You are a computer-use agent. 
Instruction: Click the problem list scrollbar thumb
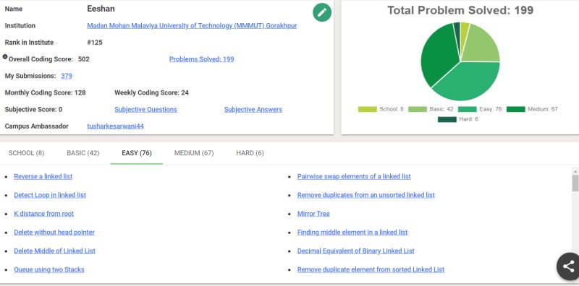pos(575,183)
